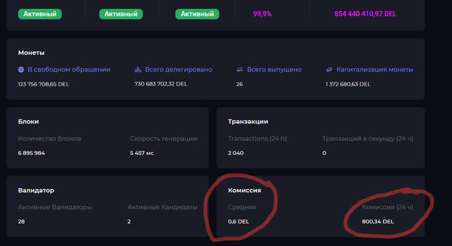The width and height of the screenshot is (452, 246).
Task: Click the delegation icon beside Всего делегировано
Action: 138,70
